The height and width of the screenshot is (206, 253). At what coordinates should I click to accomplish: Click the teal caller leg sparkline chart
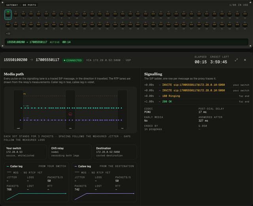[x=36, y=197]
